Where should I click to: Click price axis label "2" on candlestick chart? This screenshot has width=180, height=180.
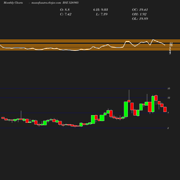[x=168, y=128]
